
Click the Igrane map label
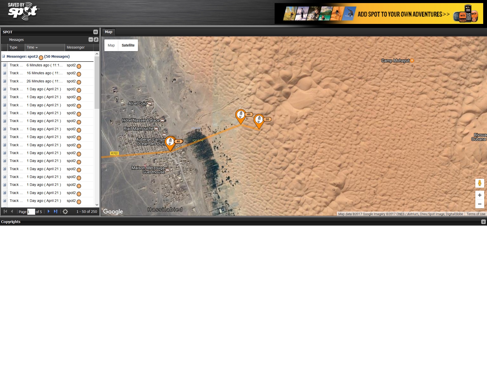point(198,140)
